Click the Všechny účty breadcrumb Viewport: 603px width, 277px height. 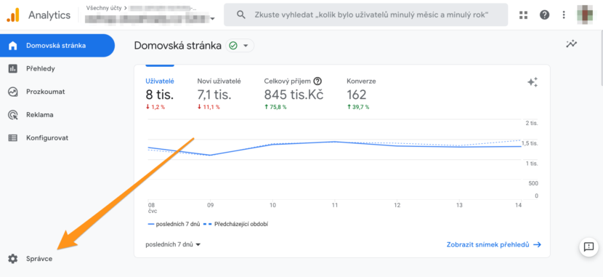[104, 7]
